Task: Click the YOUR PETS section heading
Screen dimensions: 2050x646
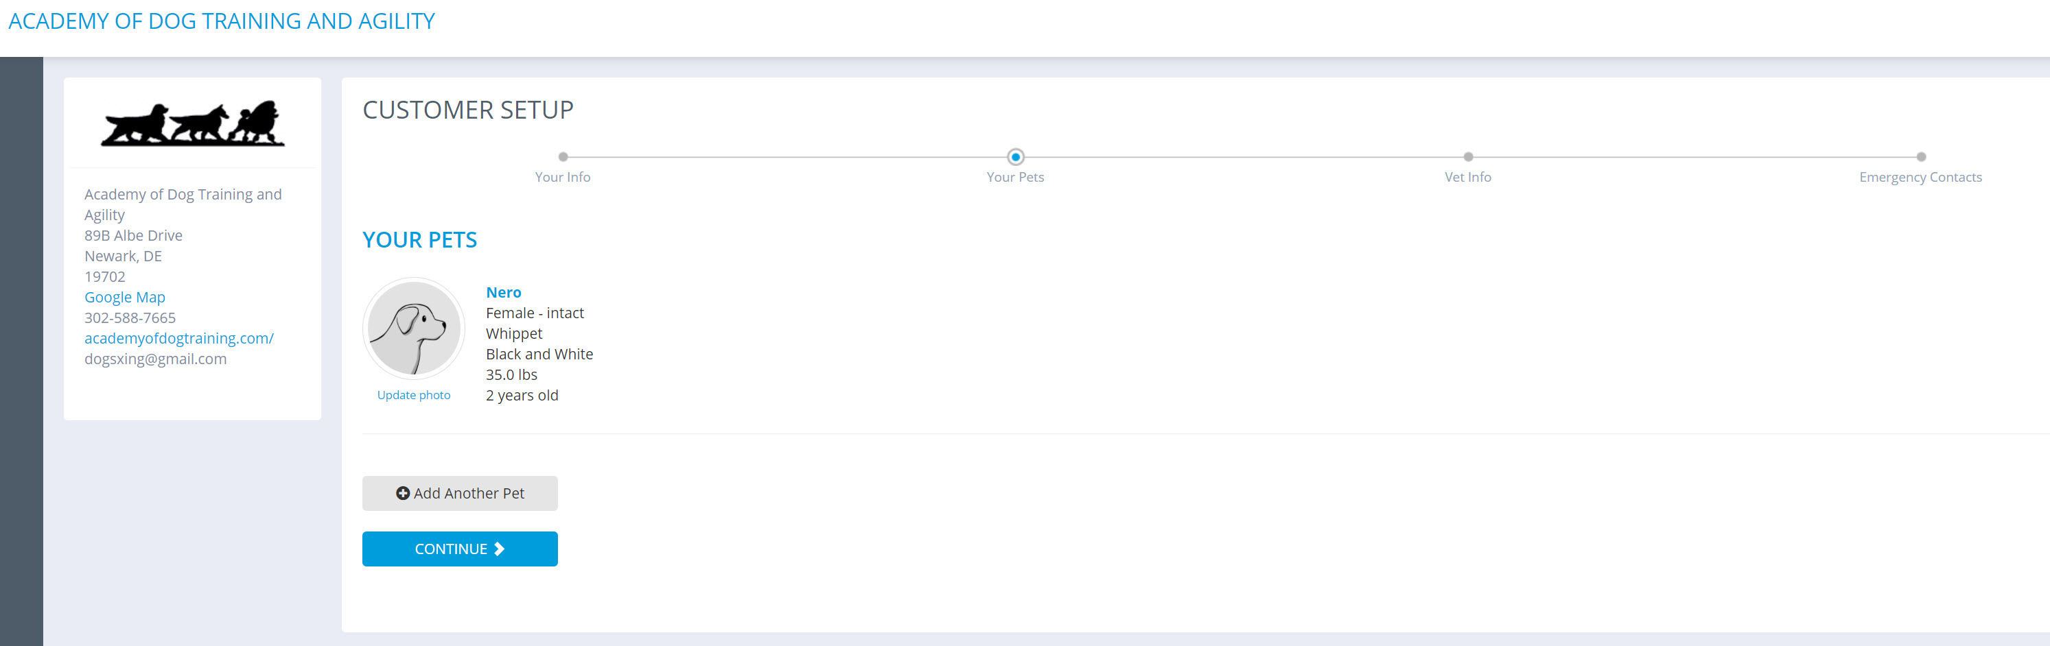Action: tap(419, 240)
